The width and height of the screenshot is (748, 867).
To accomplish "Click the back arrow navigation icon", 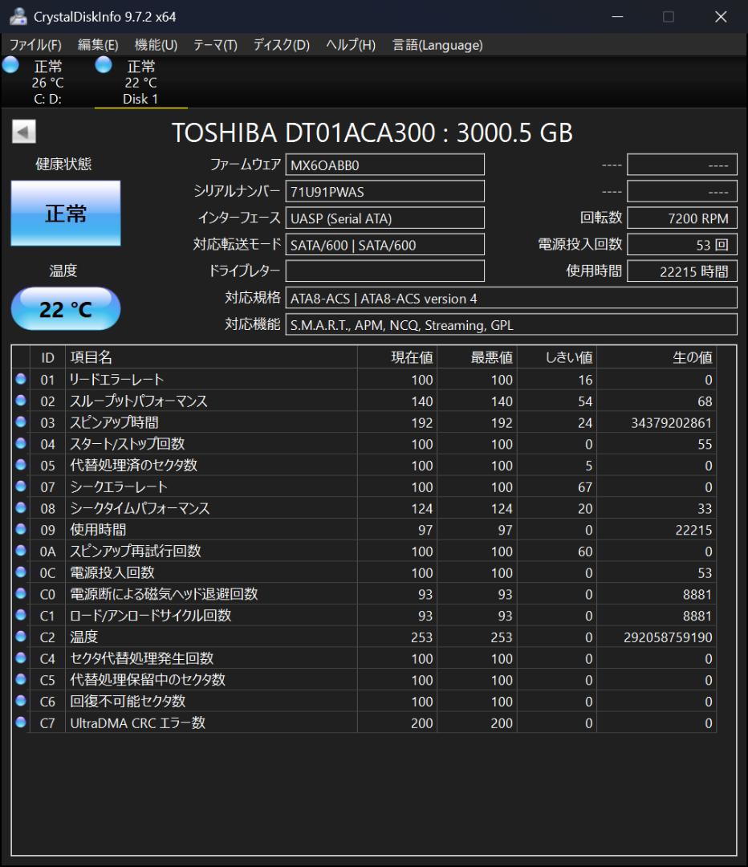I will click(22, 129).
